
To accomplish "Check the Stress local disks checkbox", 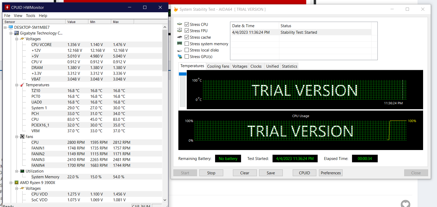I will [187, 50].
